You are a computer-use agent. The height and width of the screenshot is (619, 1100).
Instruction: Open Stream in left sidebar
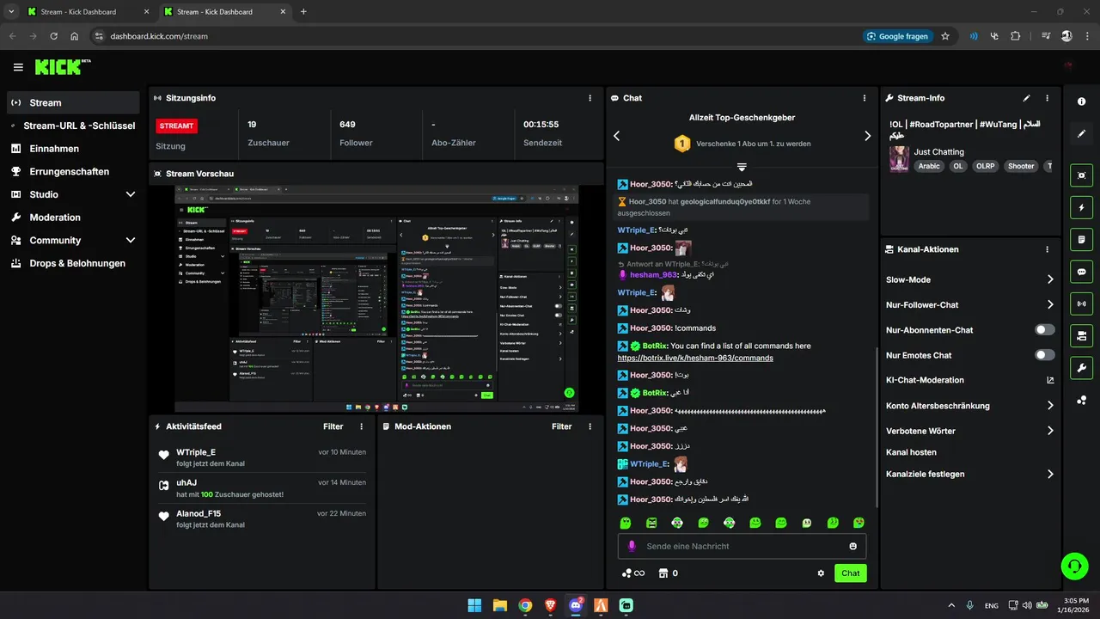pos(73,102)
